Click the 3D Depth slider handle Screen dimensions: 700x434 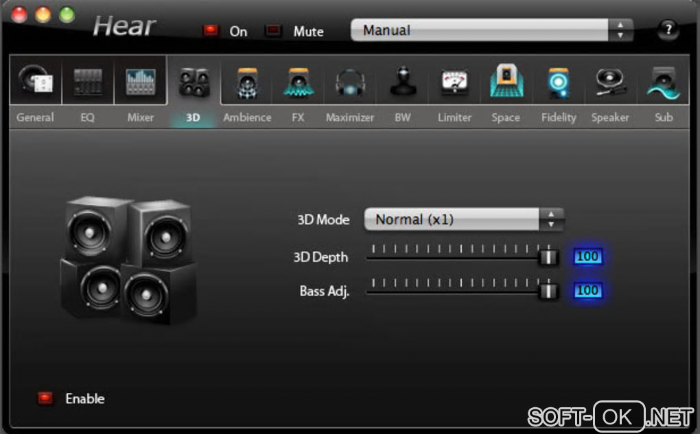tap(548, 257)
